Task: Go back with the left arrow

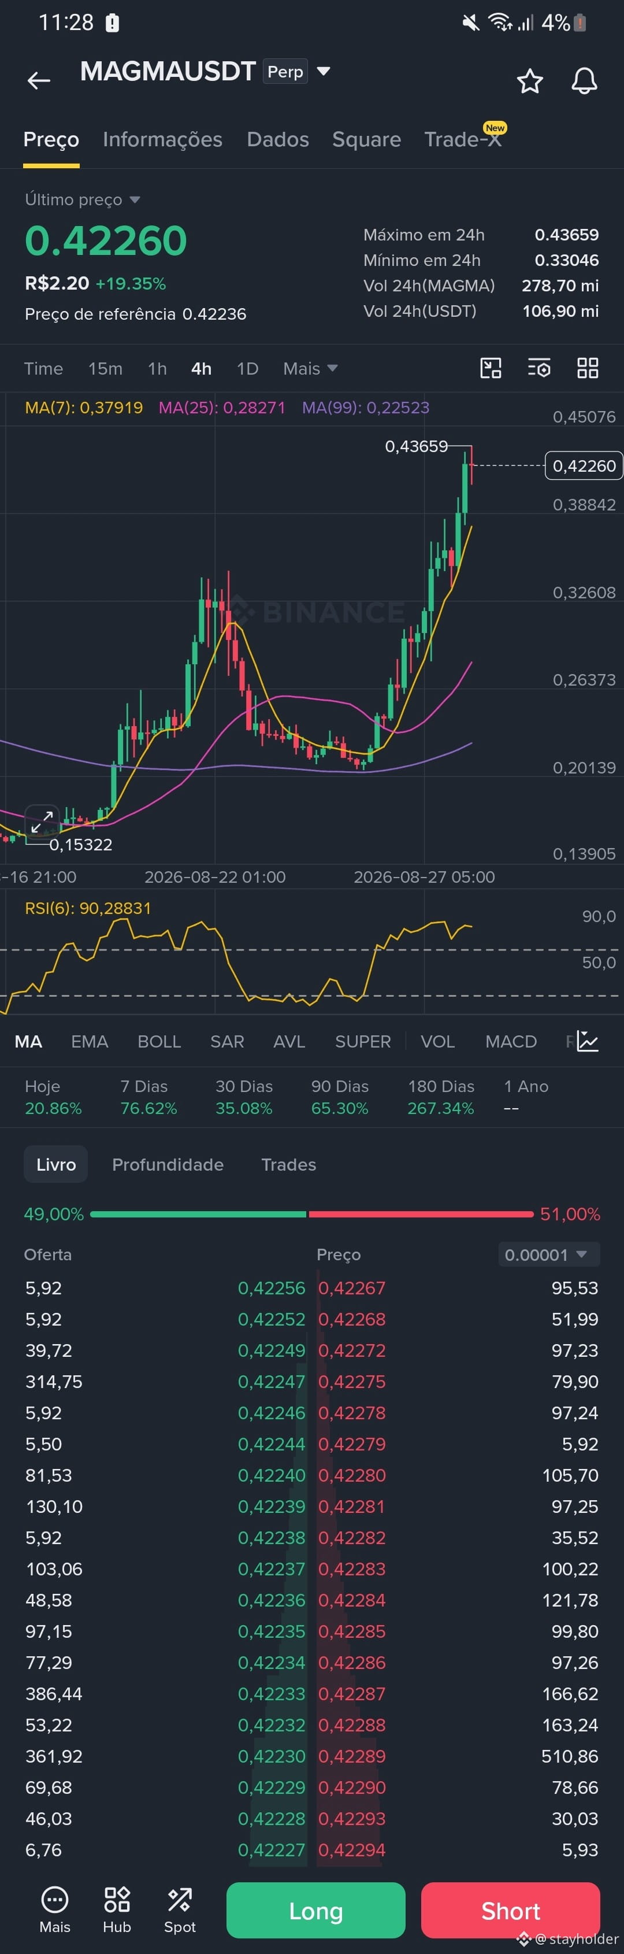Action: (x=39, y=80)
